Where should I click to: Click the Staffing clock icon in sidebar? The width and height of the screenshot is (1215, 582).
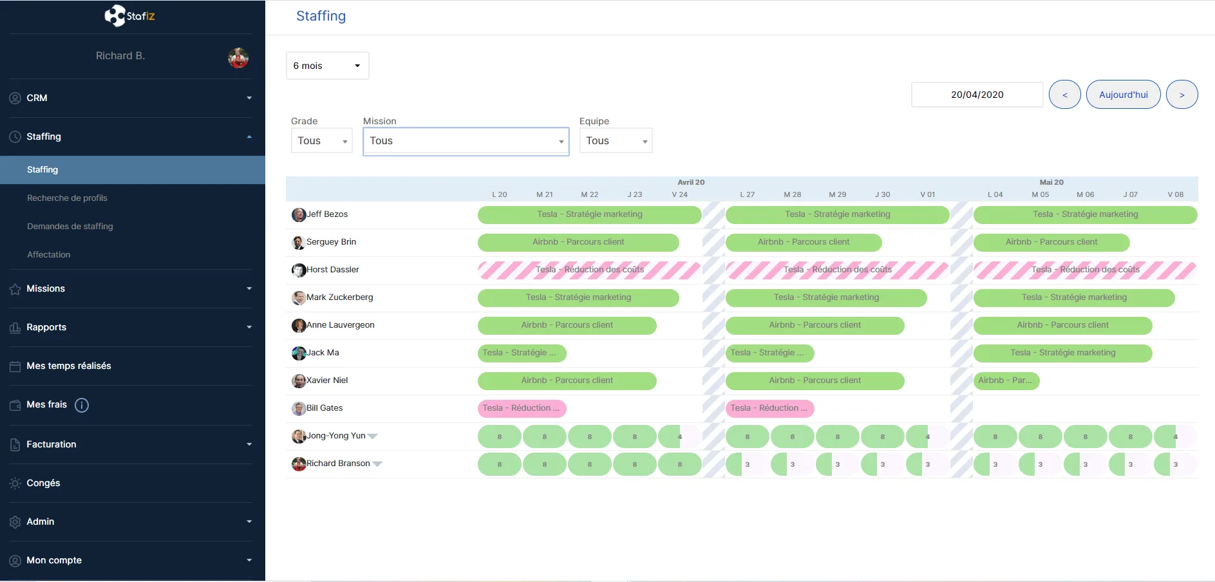click(x=15, y=137)
